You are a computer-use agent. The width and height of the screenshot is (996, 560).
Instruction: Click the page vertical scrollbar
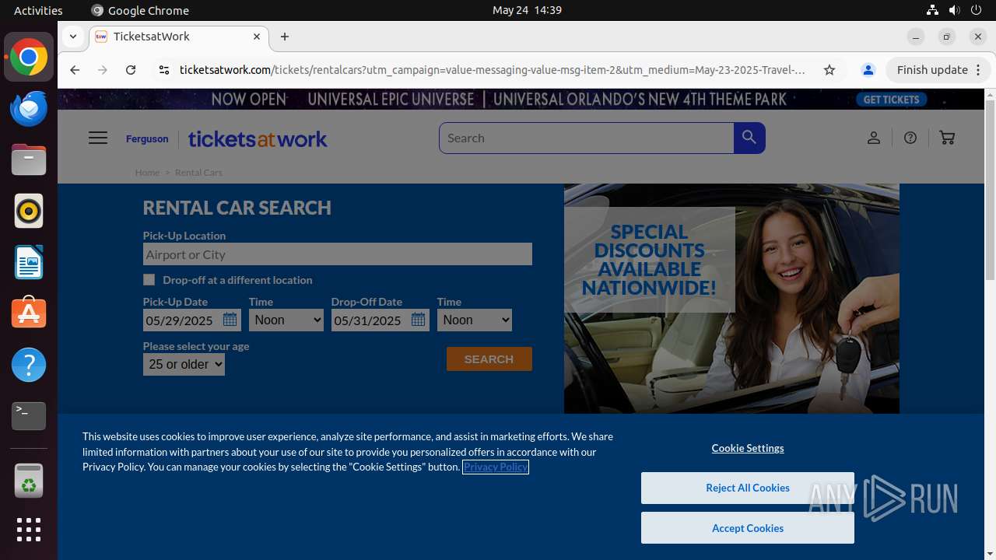coord(990,191)
